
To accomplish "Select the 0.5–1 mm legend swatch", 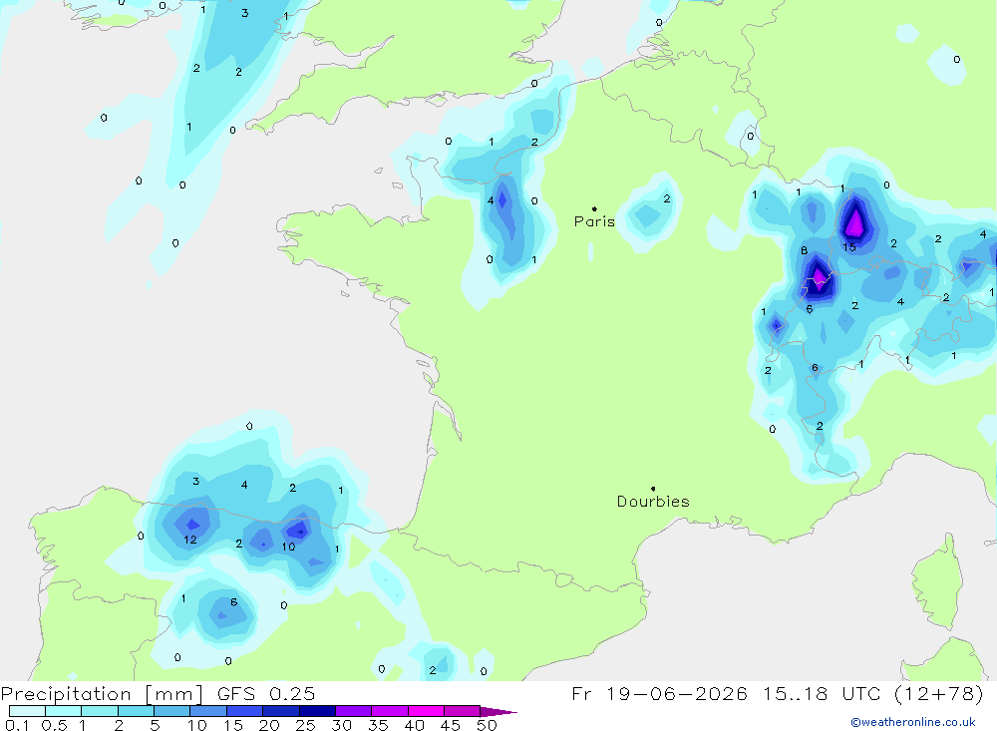I will pos(64,711).
